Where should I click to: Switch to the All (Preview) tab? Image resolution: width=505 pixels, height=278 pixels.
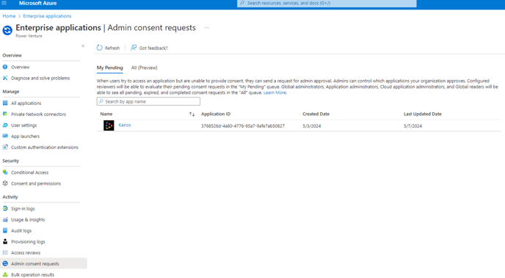[x=145, y=67]
